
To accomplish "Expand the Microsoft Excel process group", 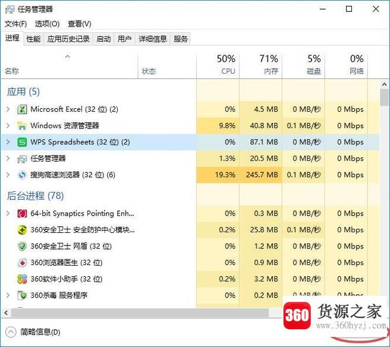I will click(8, 109).
